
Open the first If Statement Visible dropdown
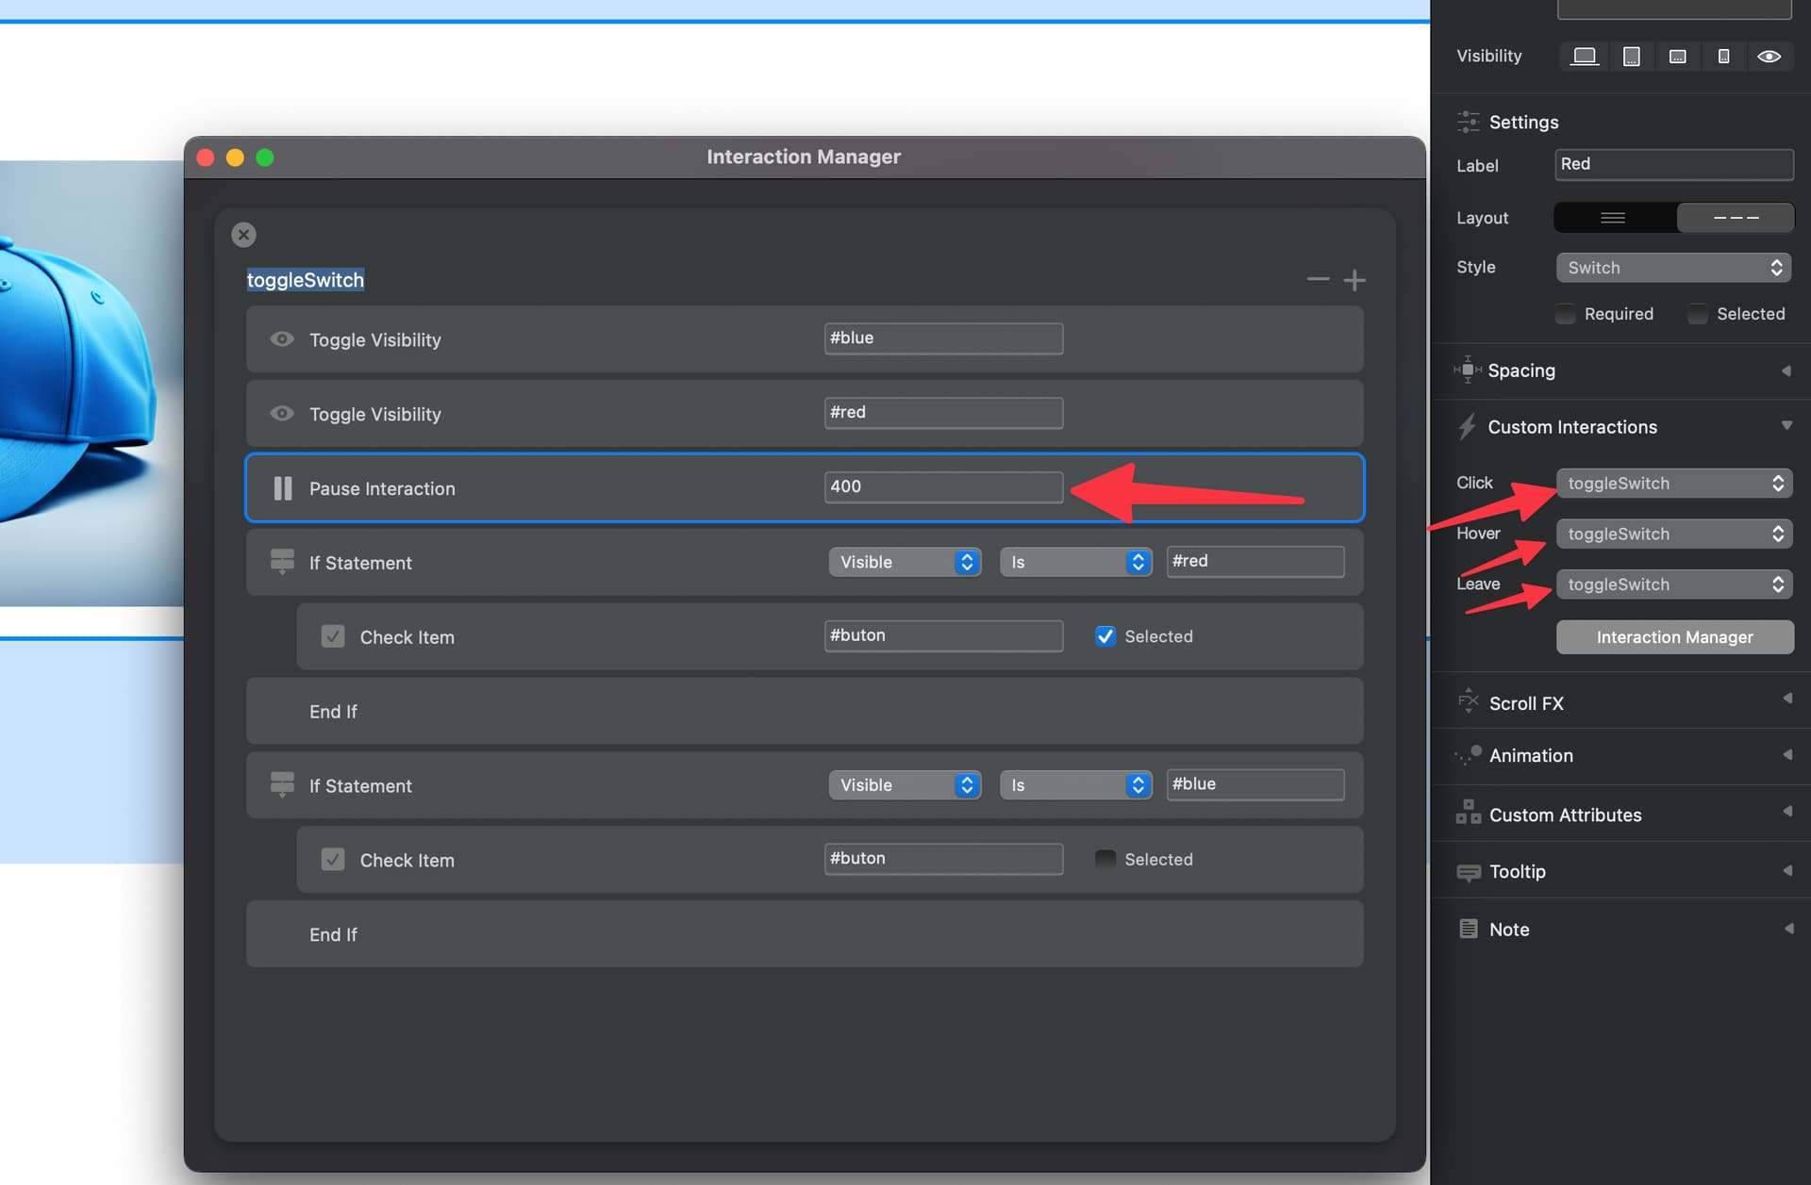904,562
